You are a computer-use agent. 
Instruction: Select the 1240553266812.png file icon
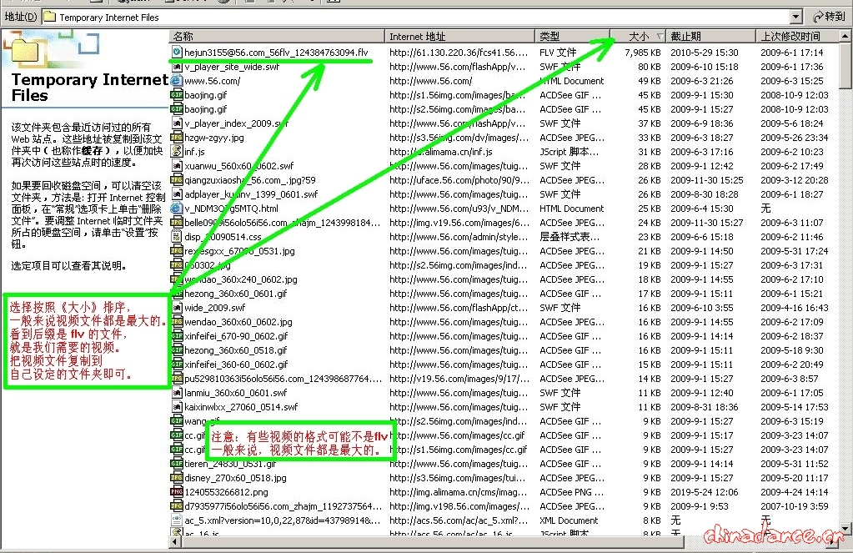177,492
